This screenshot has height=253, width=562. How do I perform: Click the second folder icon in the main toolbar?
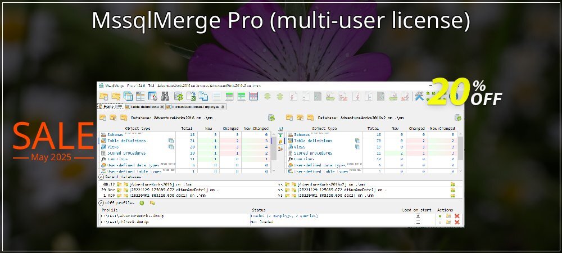116,96
